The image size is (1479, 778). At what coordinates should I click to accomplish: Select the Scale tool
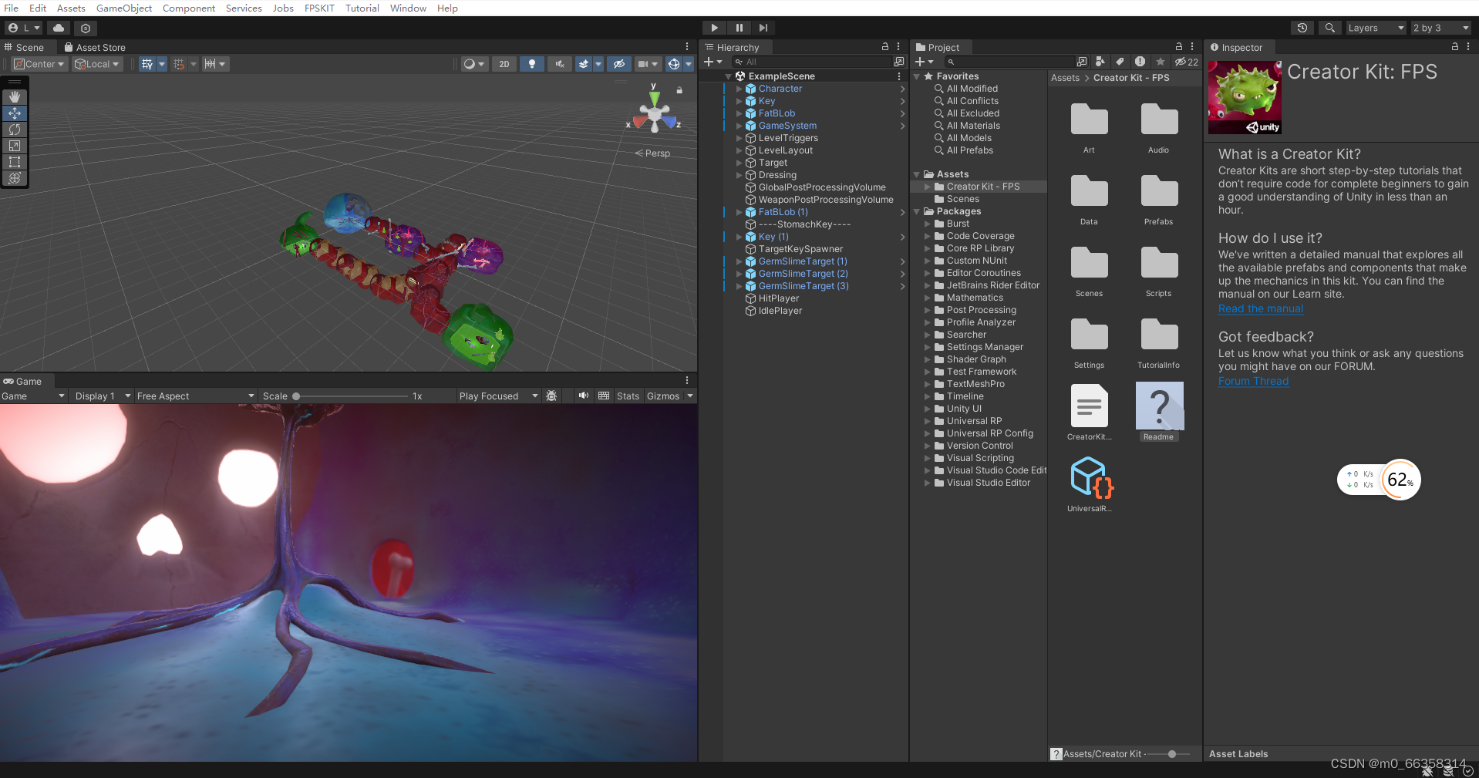click(15, 146)
